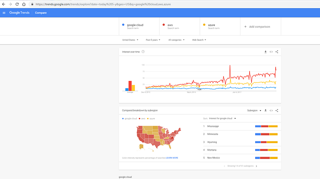Download subregion breakdown CSV
320x179 pixels.
(266, 111)
